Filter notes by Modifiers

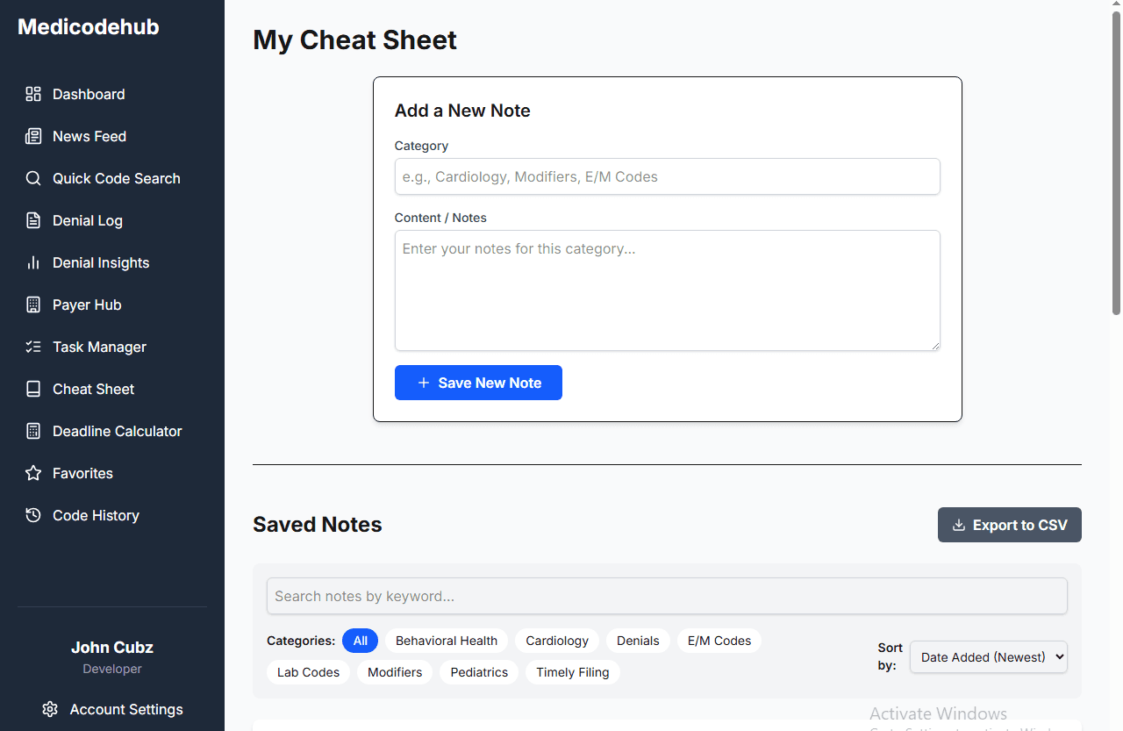(x=395, y=672)
